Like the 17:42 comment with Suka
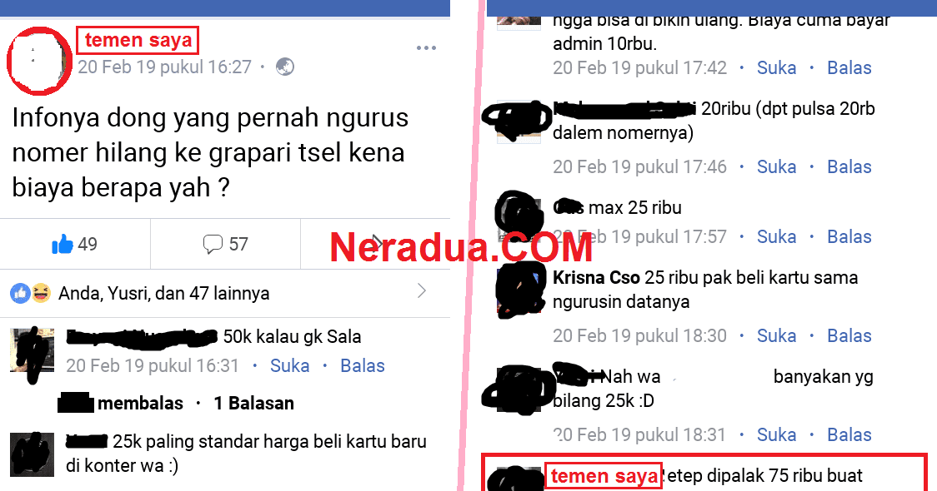The height and width of the screenshot is (491, 937). [x=776, y=68]
